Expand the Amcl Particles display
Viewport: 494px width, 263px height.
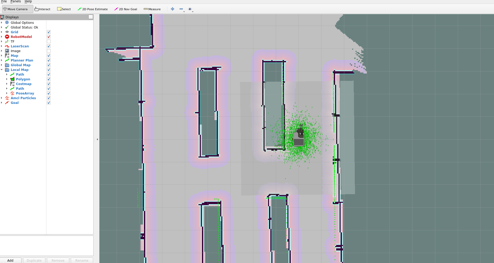pyautogui.click(x=2, y=98)
